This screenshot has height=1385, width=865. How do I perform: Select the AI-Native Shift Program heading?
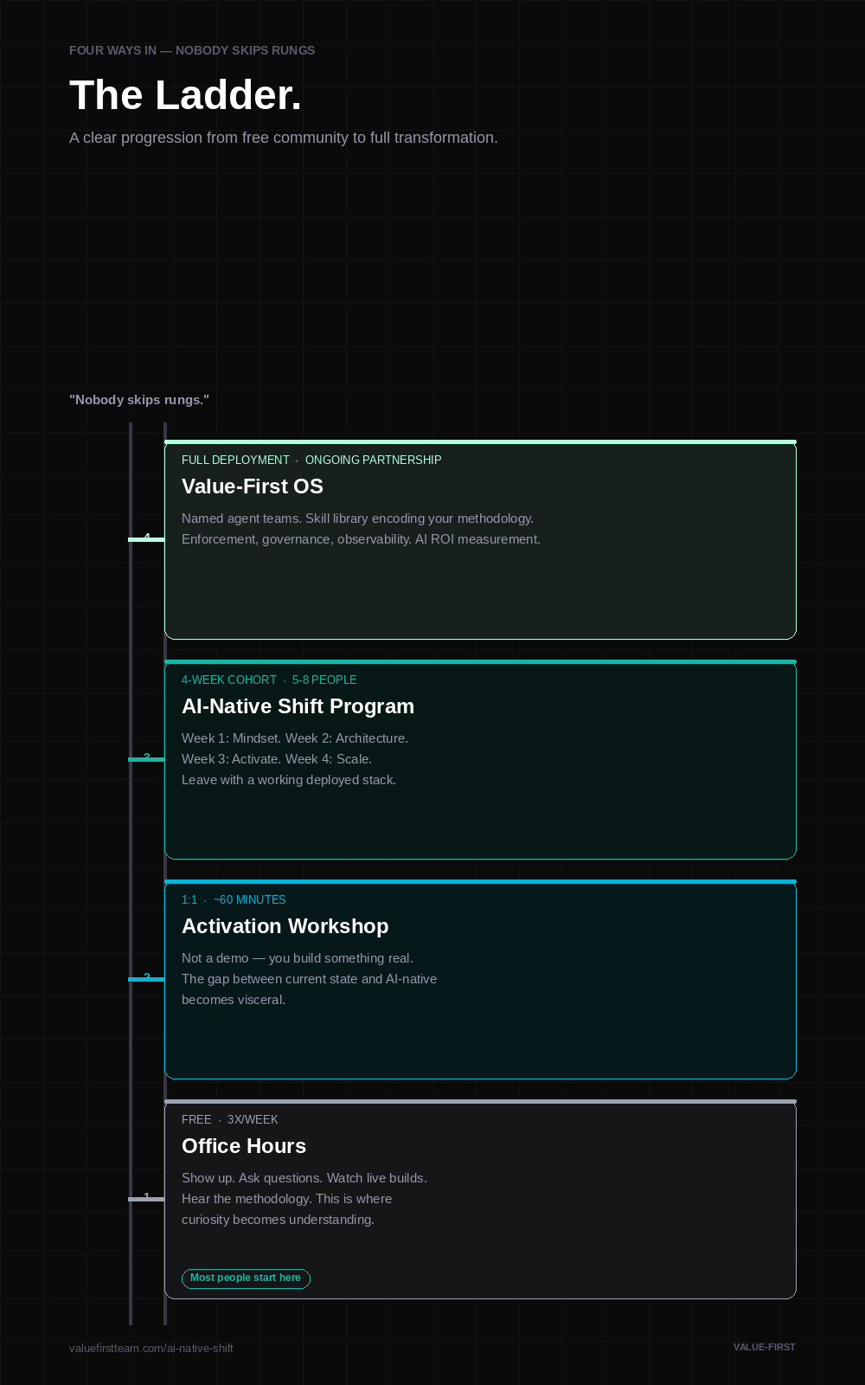point(298,706)
